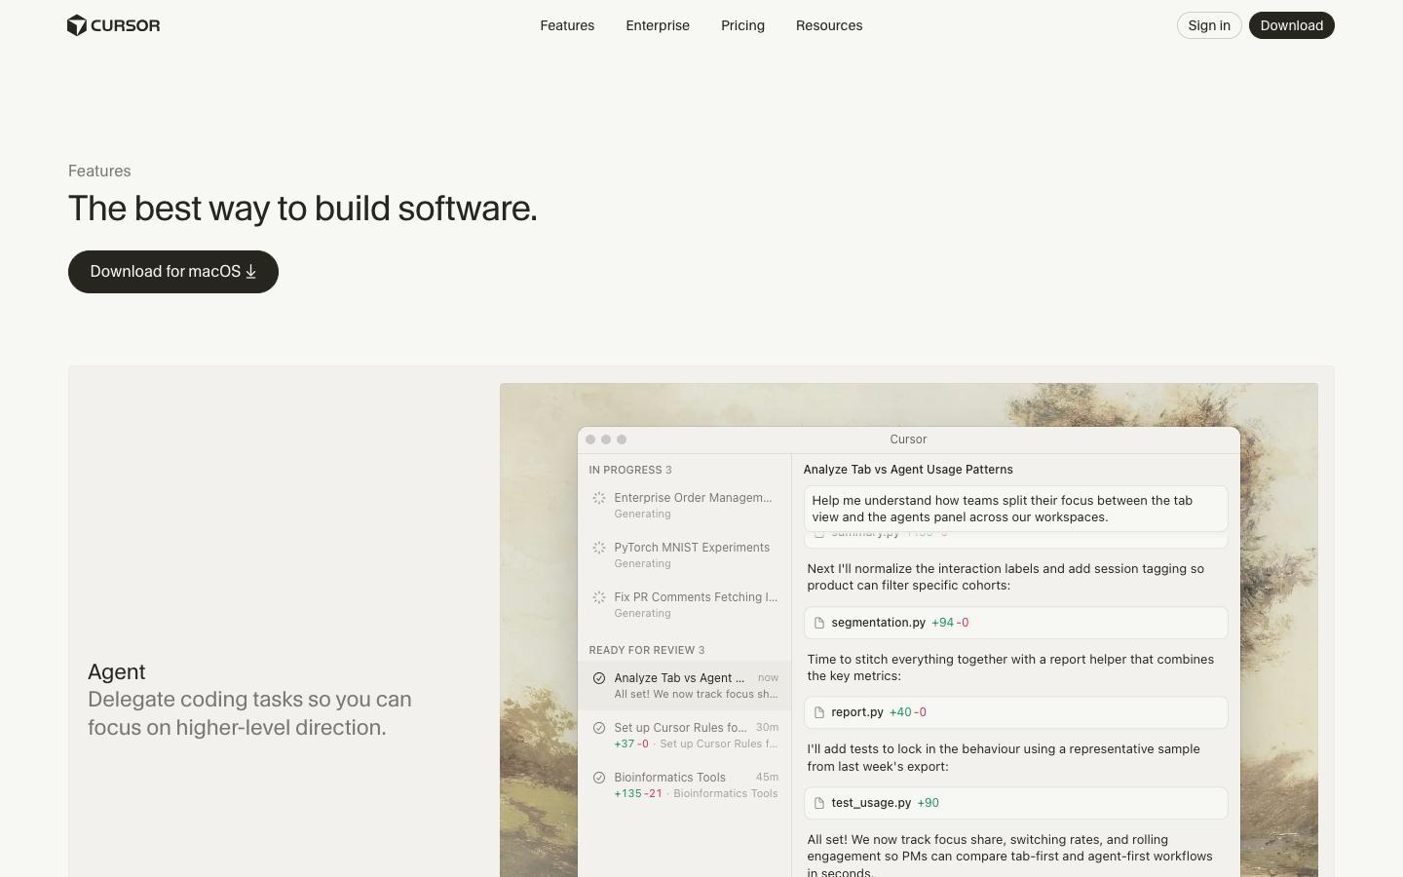The height and width of the screenshot is (877, 1403).
Task: Click the prompt text box about team focus
Action: (x=1014, y=509)
